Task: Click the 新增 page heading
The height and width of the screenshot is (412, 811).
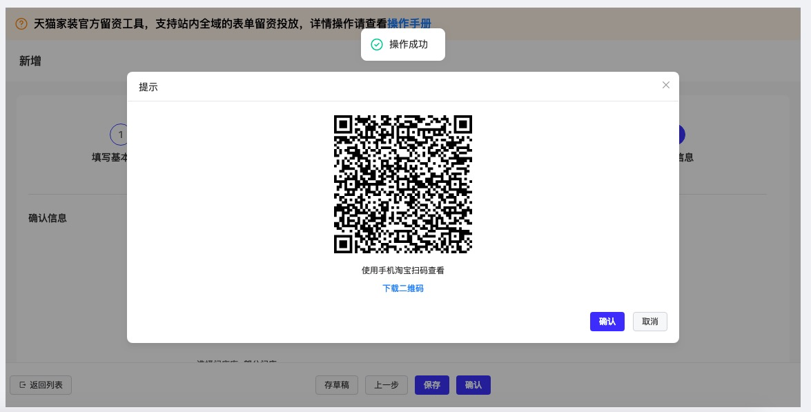Action: coord(30,61)
